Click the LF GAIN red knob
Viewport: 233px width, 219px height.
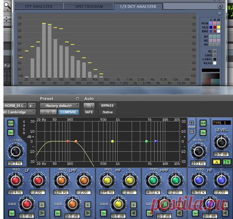pos(27,204)
